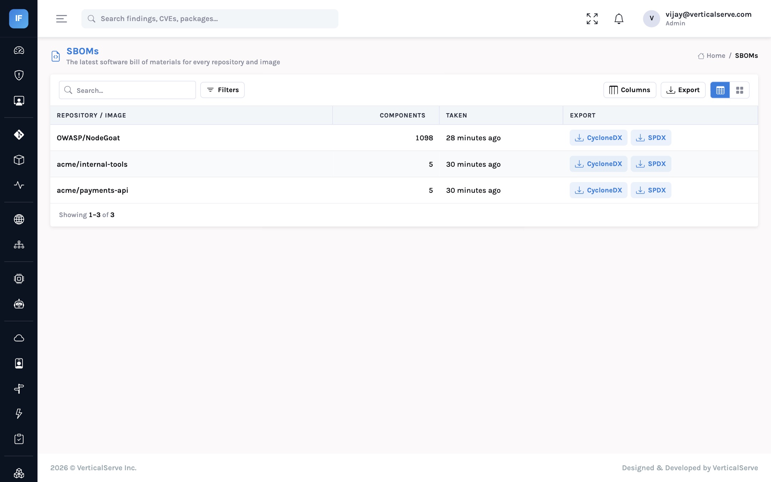Click the IF app logo
The width and height of the screenshot is (771, 482).
[x=19, y=19]
